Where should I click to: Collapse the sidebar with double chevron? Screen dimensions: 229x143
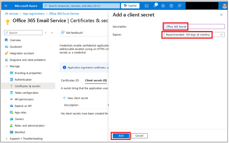tap(52, 33)
